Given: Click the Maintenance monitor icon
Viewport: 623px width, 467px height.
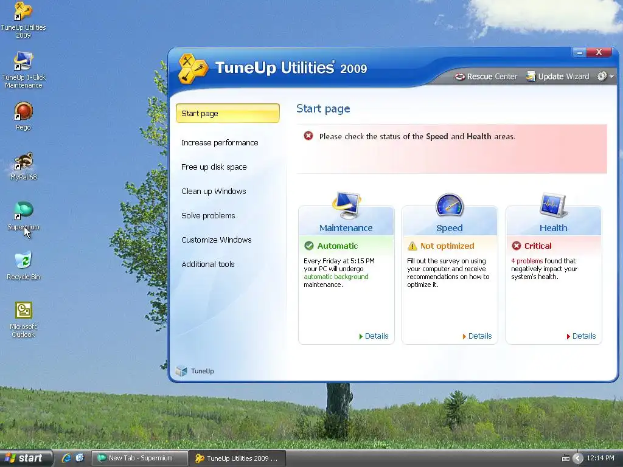Looking at the screenshot, I should (346, 206).
